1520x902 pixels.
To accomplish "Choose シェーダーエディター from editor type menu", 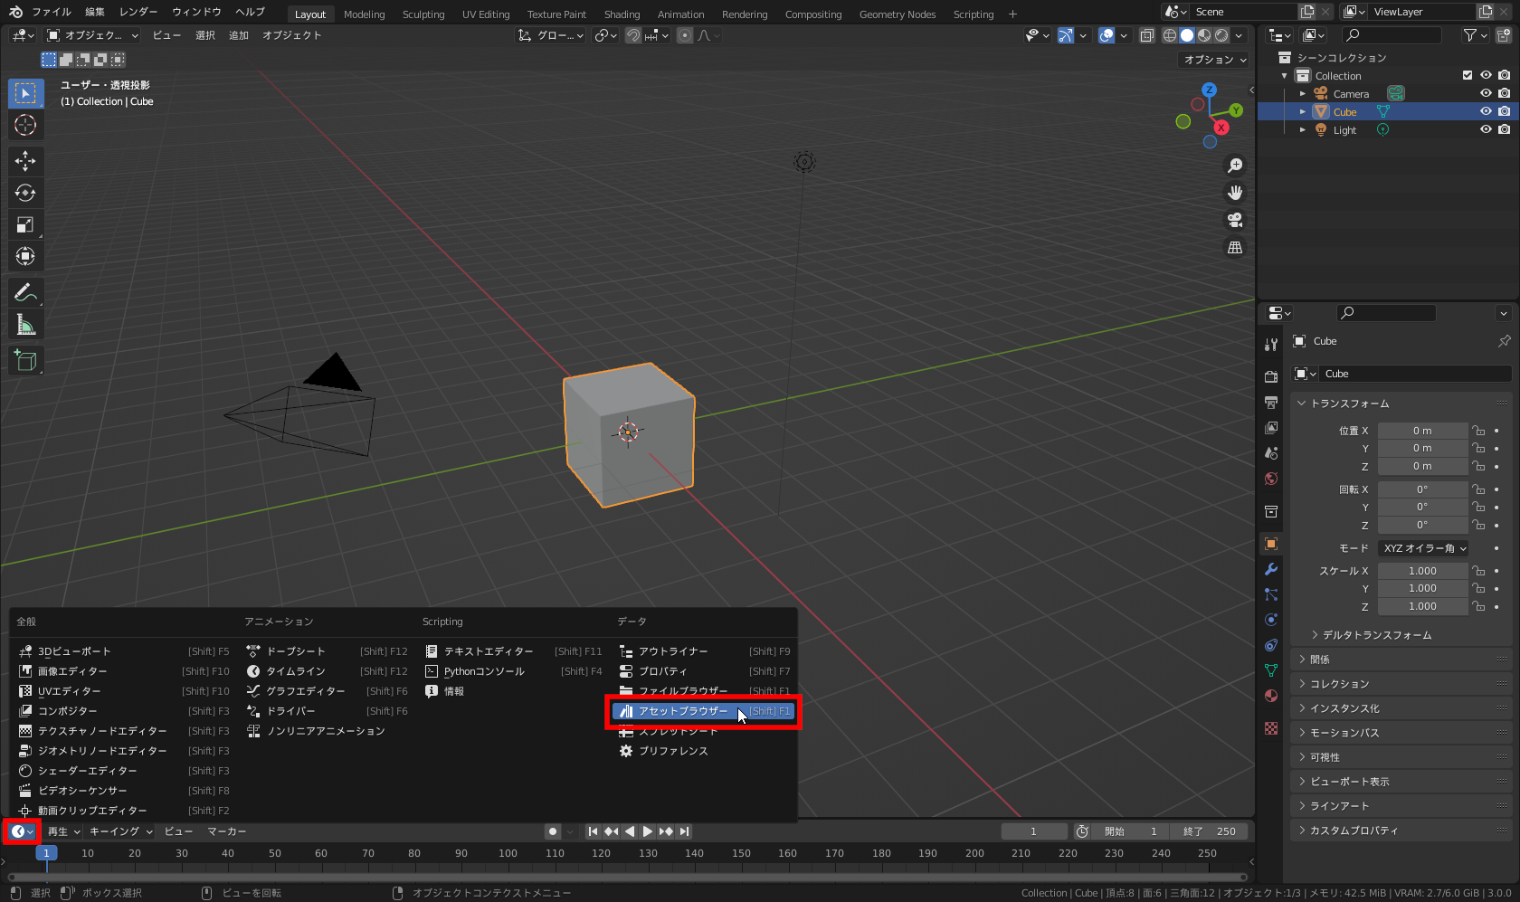I will coord(123,771).
